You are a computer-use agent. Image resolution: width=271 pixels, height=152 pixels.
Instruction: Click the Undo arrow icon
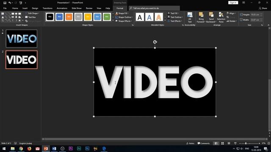coord(10,3)
